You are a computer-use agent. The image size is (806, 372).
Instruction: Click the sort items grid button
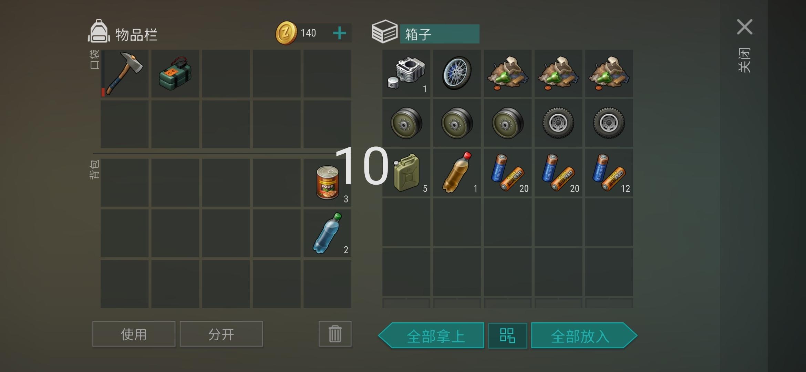(x=507, y=335)
